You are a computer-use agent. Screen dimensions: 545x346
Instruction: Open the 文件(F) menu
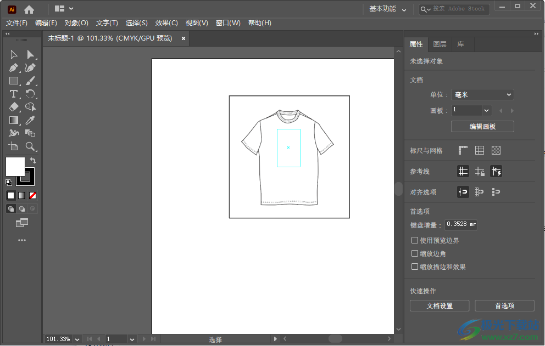coord(16,23)
